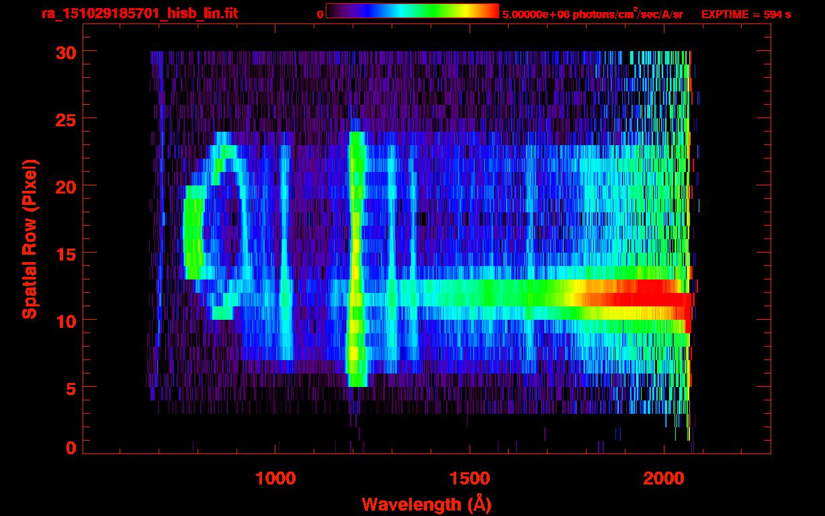The height and width of the screenshot is (516, 825).
Task: Click the x-axis tick label 1000
Action: point(275,478)
